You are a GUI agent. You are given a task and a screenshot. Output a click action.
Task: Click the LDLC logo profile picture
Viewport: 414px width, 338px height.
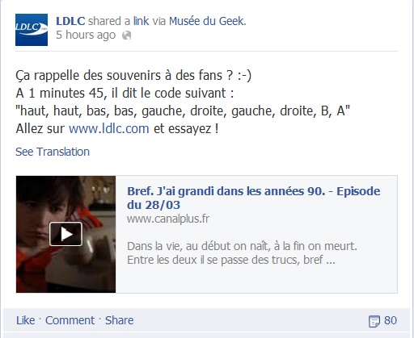coord(32,30)
